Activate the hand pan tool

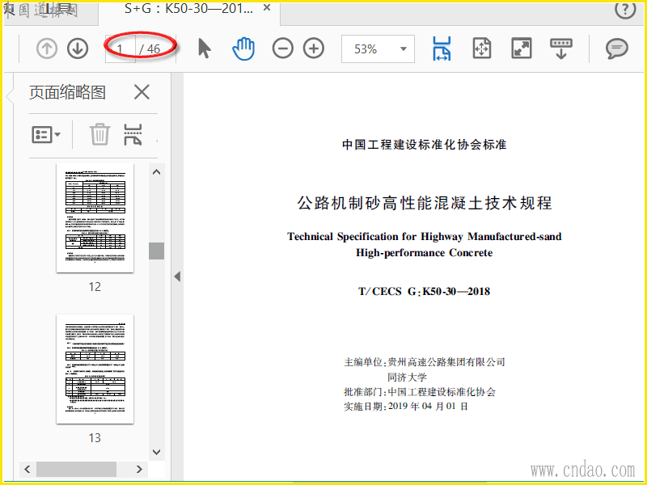coord(243,48)
